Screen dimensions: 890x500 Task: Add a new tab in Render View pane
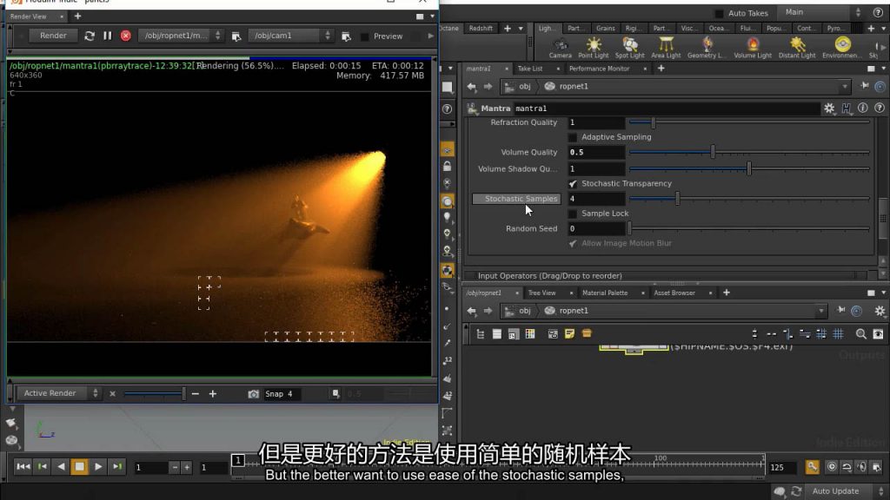coord(77,16)
